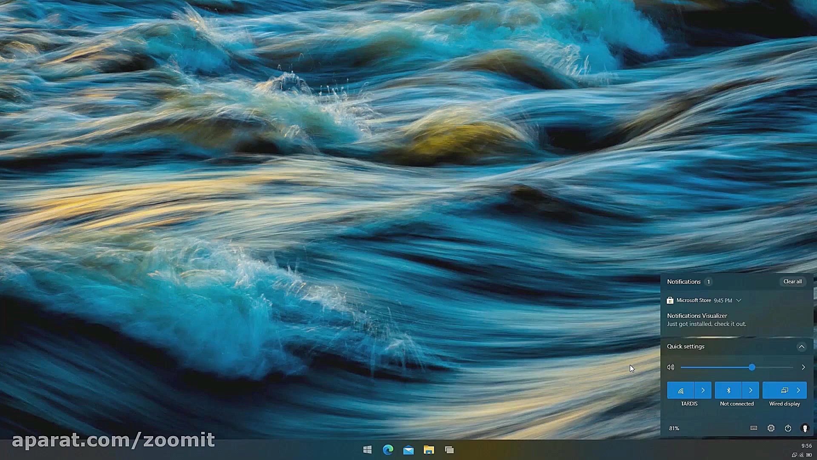Open touch keyboard from quick settings
This screenshot has height=460, width=817.
coord(754,428)
